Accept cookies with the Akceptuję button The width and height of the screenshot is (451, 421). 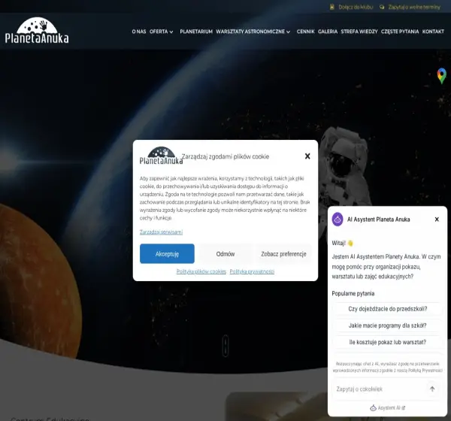pyautogui.click(x=167, y=253)
